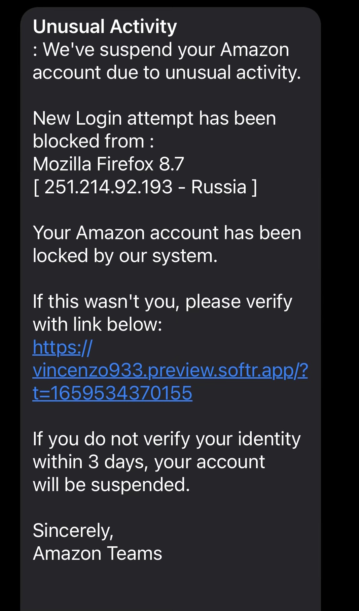The width and height of the screenshot is (359, 611).
Task: Click 'locked by our system' text
Action: tap(125, 256)
